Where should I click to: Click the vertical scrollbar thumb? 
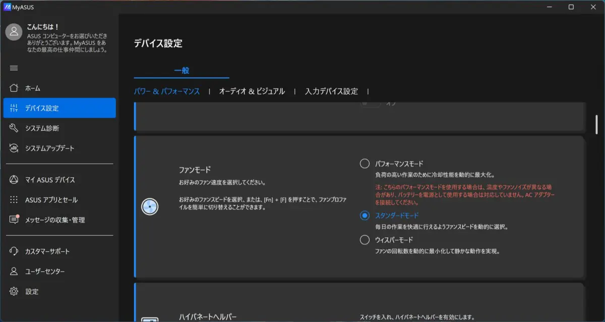(596, 125)
